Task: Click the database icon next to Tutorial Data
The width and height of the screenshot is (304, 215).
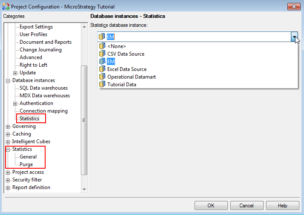Action: [x=102, y=85]
